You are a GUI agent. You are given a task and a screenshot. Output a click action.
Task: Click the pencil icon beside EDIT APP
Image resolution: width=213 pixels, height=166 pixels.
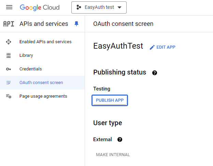click(x=152, y=47)
